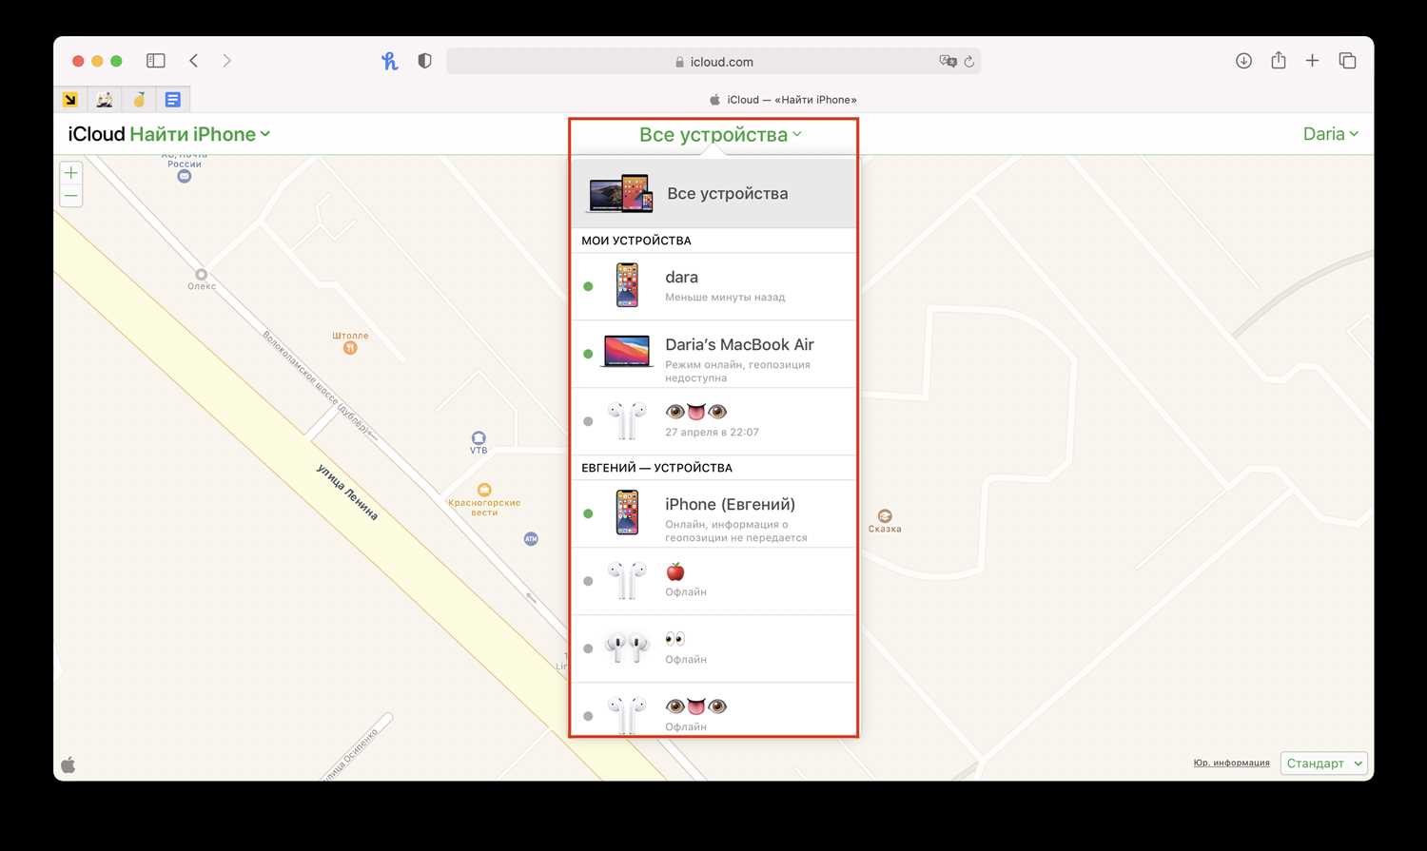
Task: Click the dara iPhone thumbnail image
Action: (627, 285)
